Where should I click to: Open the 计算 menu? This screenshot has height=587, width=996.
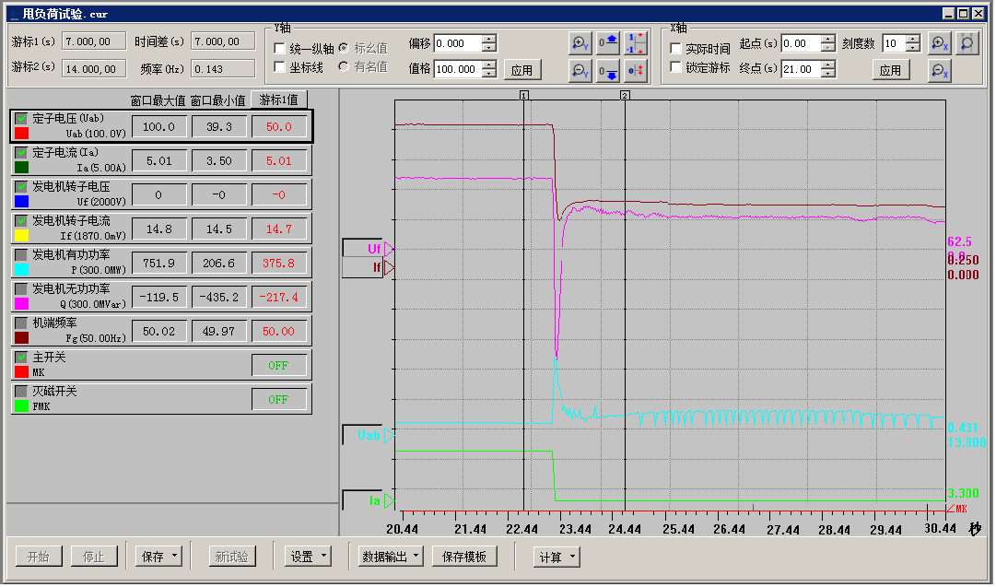click(x=557, y=557)
